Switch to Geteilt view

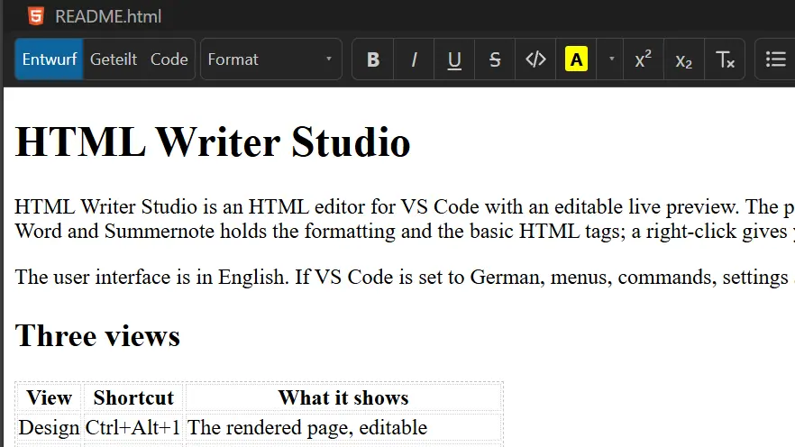(114, 59)
